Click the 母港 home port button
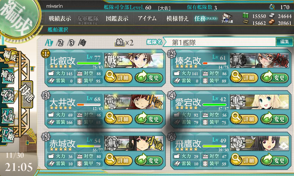This screenshot has height=176, width=294. coord(27,94)
